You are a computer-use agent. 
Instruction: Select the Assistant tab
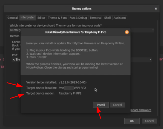pyautogui.click(x=120, y=18)
